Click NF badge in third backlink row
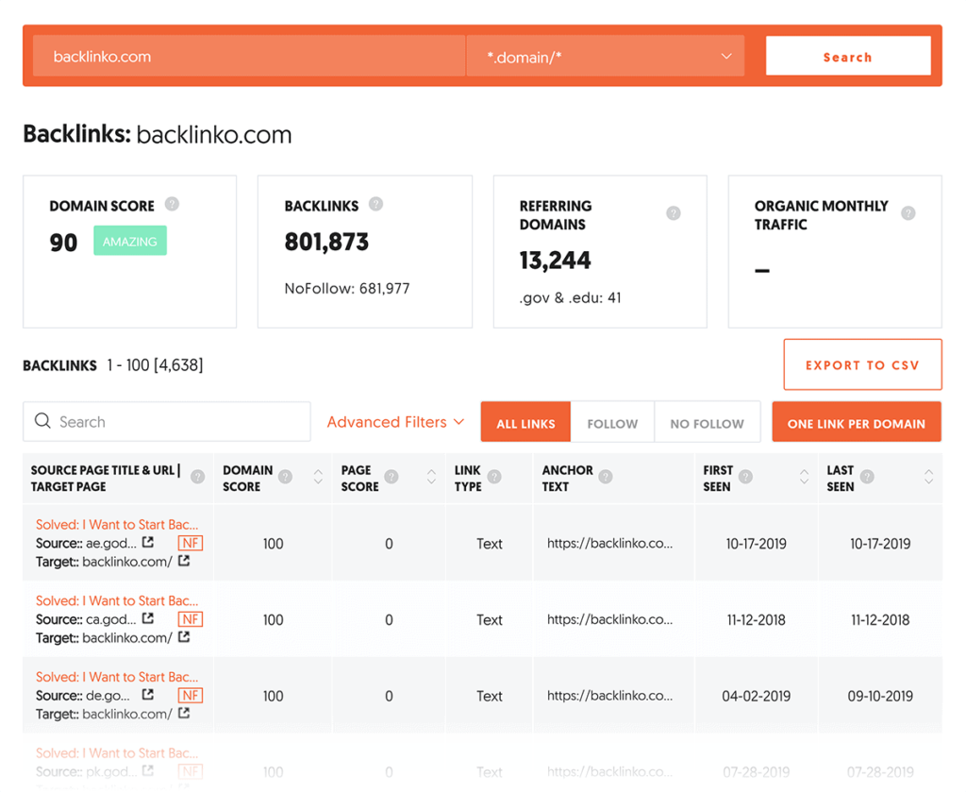 click(x=191, y=696)
